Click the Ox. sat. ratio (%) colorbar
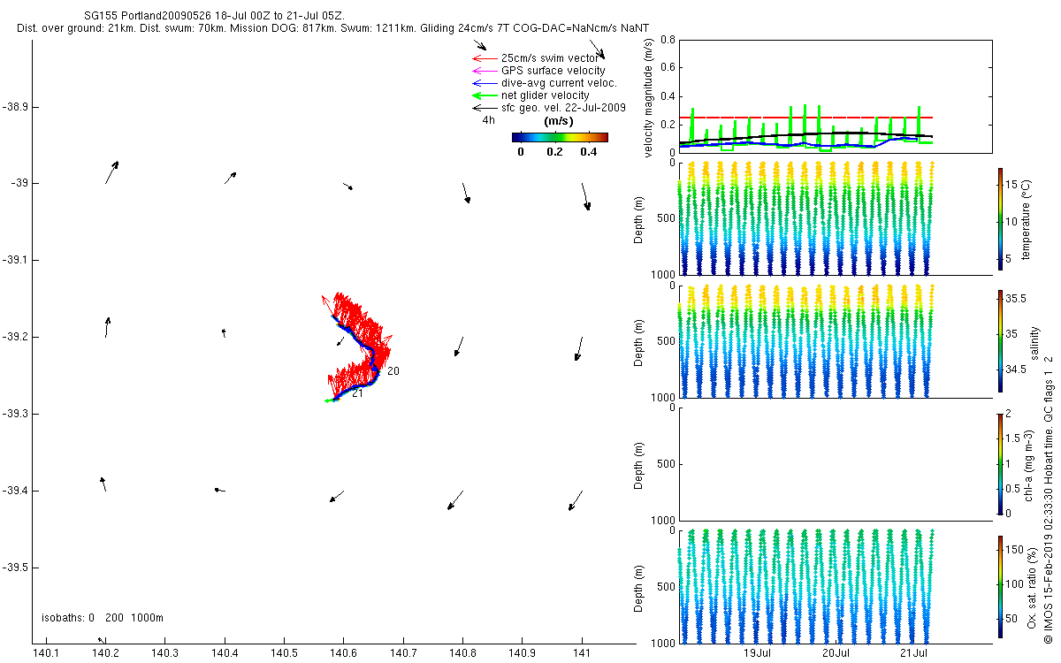Viewport: 1061px width, 663px height. click(1000, 587)
